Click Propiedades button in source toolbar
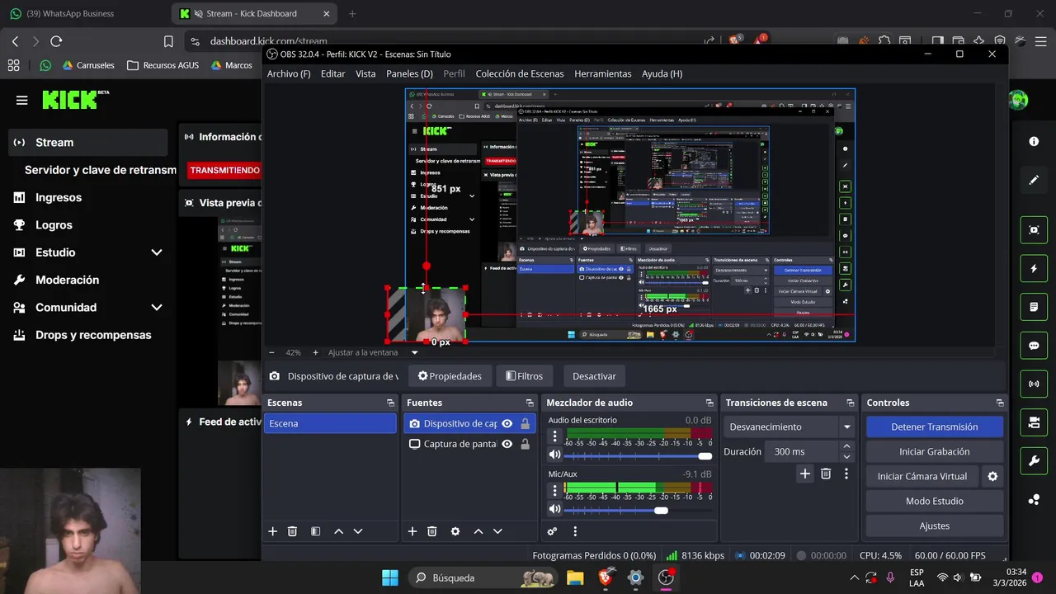1056x594 pixels. [450, 376]
